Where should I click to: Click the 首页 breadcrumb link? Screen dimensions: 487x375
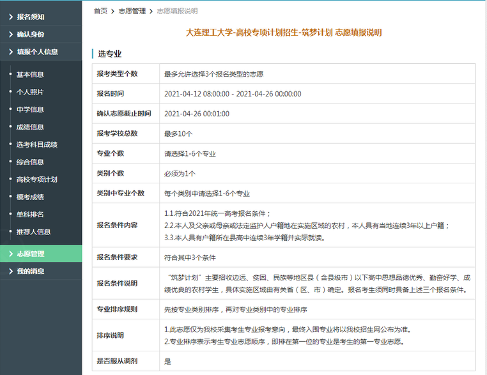[x=100, y=11]
